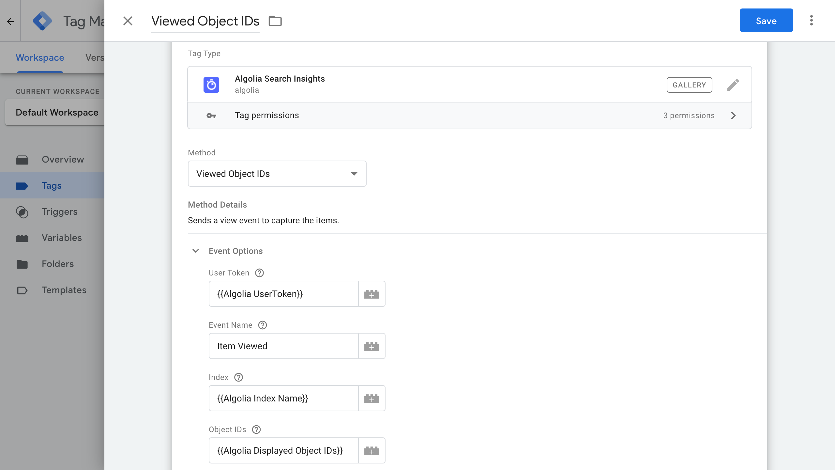This screenshot has width=835, height=470.
Task: Expand Tag permissions details
Action: 734,115
